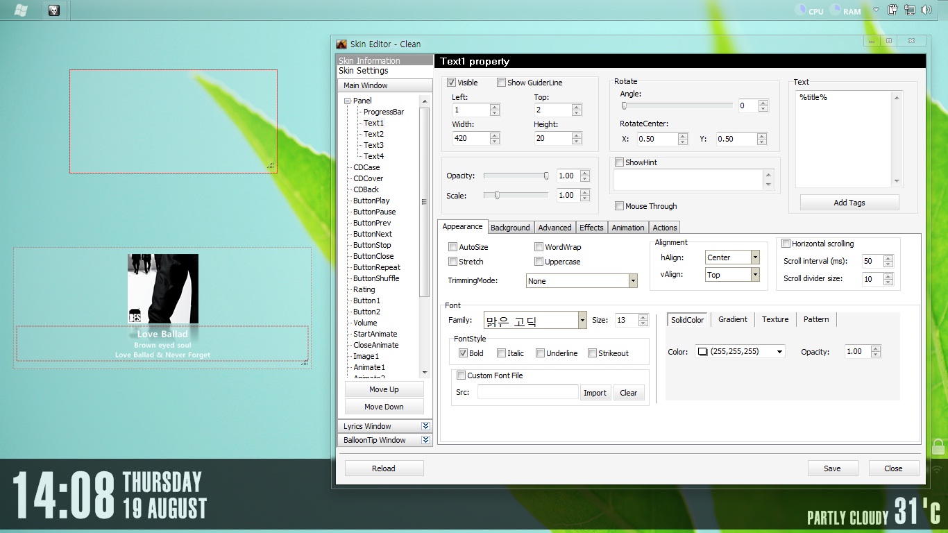The width and height of the screenshot is (948, 533).
Task: Check the AutoSize option
Action: [x=452, y=247]
